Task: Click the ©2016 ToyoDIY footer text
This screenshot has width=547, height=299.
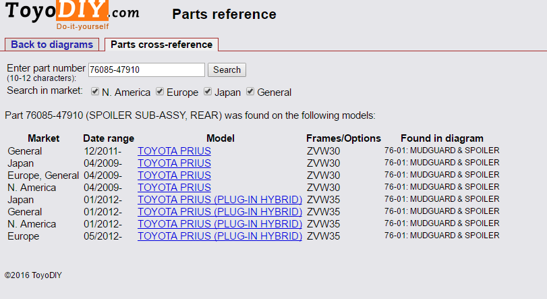Action: tap(33, 275)
